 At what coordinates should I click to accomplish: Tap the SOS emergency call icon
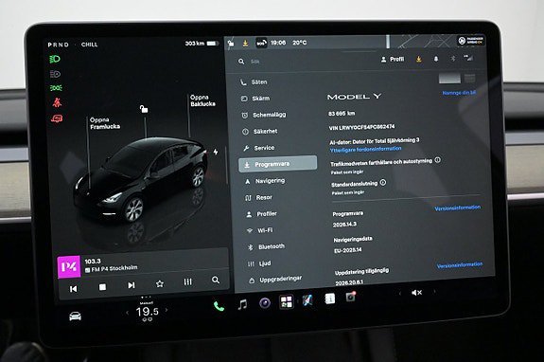coord(261,43)
